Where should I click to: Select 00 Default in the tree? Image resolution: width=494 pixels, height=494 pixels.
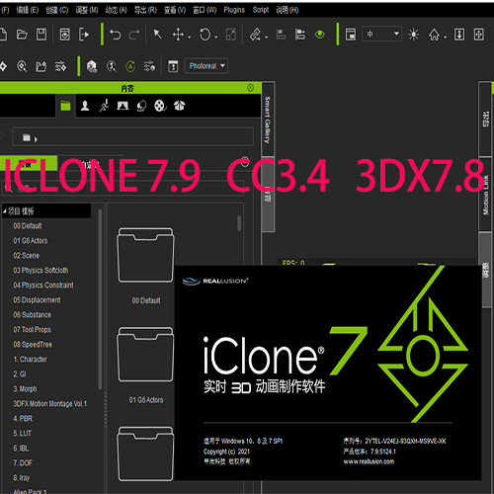[28, 226]
